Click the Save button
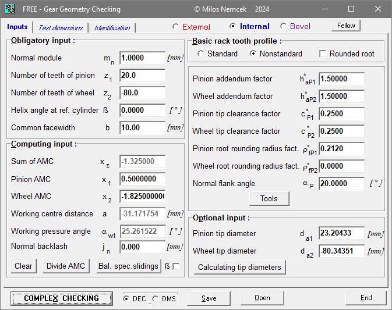 click(x=209, y=298)
